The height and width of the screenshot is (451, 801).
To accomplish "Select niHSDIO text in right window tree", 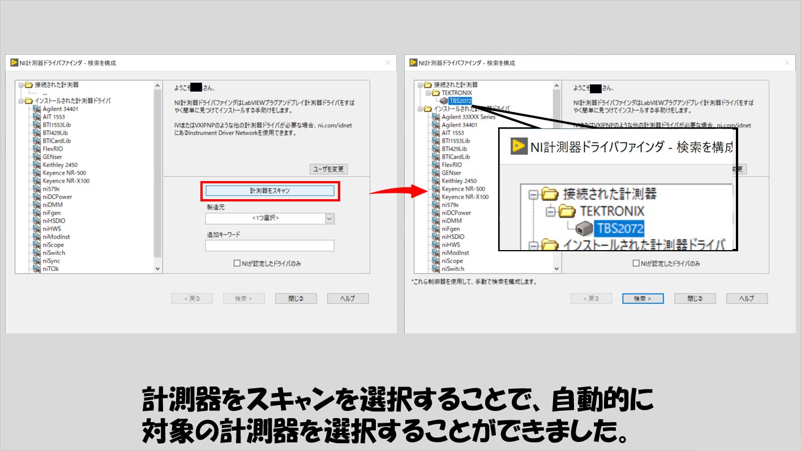I will 453,237.
